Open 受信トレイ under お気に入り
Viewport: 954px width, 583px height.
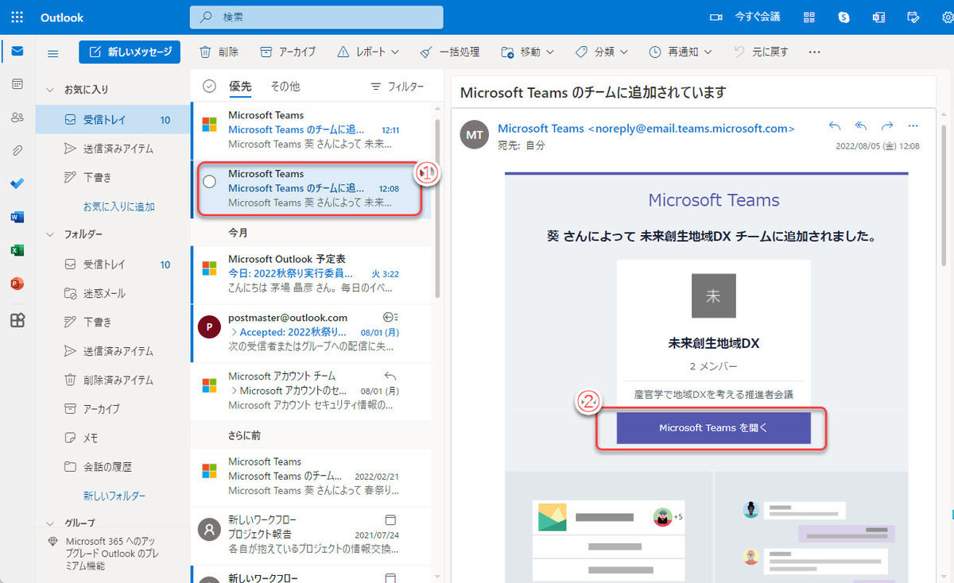coord(113,120)
